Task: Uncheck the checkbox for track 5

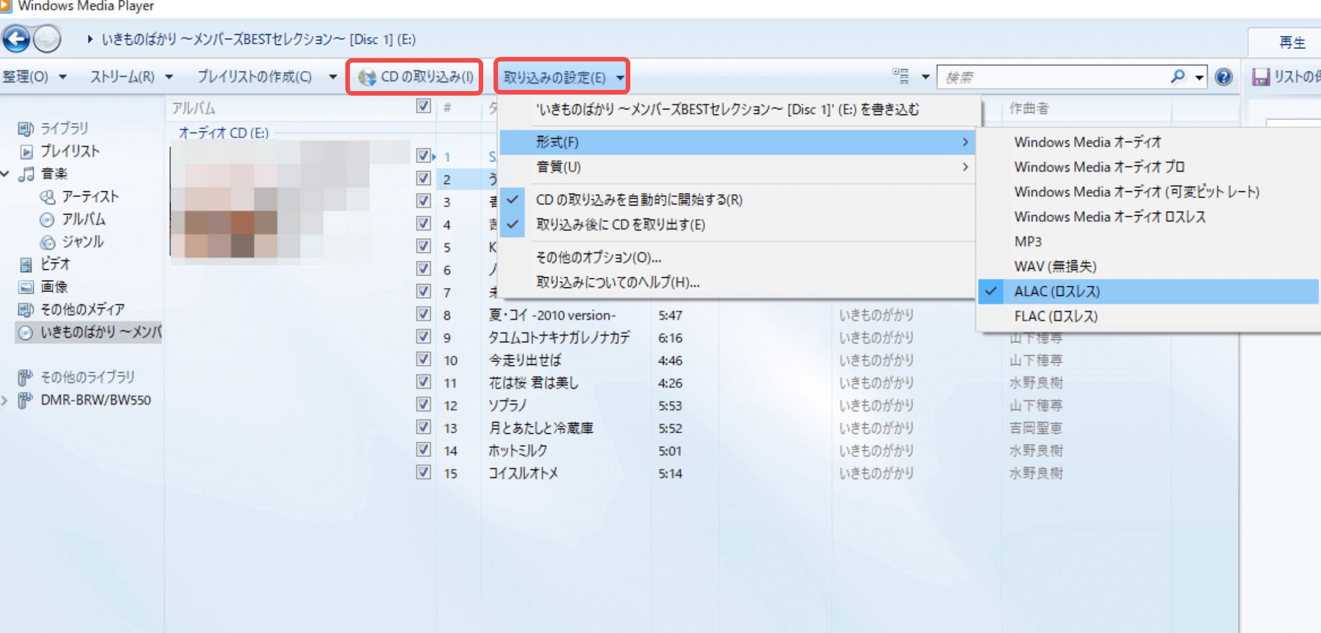Action: (423, 245)
